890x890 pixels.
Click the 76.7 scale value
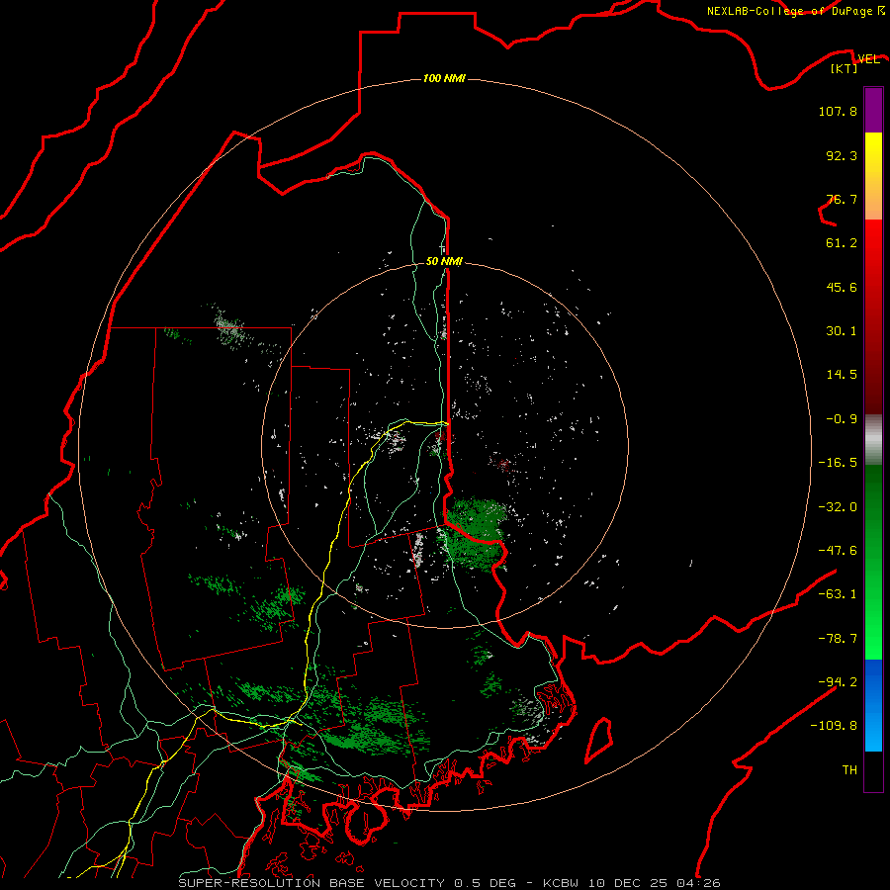(x=842, y=199)
